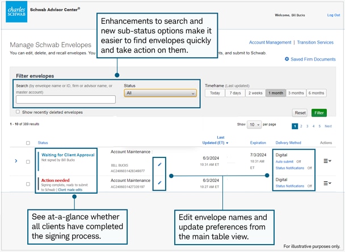345x252 pixels.
Task: Open the Action needed status link
Action: 56,180
